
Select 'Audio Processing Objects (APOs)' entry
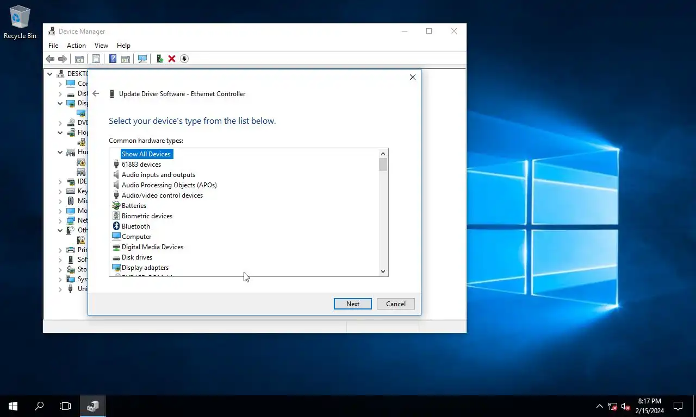(x=169, y=185)
